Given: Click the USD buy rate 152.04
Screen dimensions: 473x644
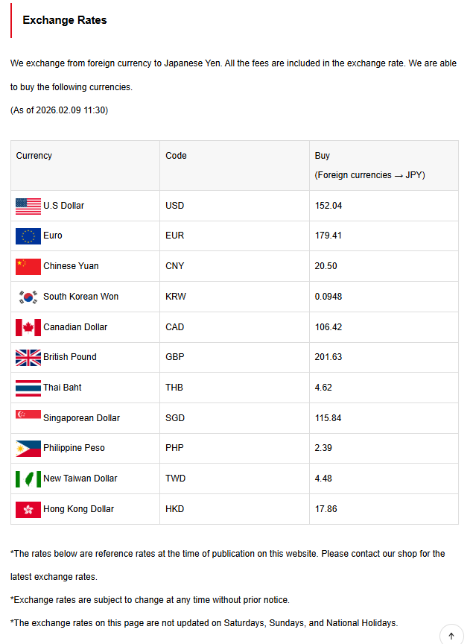Looking at the screenshot, I should click(x=328, y=206).
